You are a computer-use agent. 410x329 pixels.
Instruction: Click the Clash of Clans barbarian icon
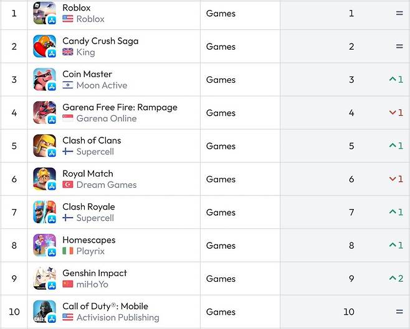tap(44, 146)
